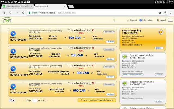Open Details for the 200 ZAR order
The width and height of the screenshot is (174, 109).
coord(110,59)
